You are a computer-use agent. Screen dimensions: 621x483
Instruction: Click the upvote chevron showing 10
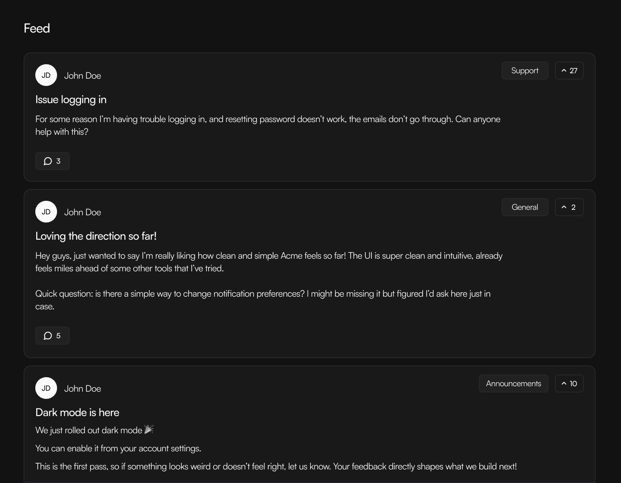(x=564, y=383)
